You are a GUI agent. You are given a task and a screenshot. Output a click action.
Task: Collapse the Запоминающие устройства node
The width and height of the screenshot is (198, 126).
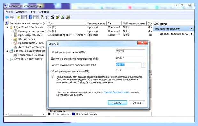pos(7,51)
